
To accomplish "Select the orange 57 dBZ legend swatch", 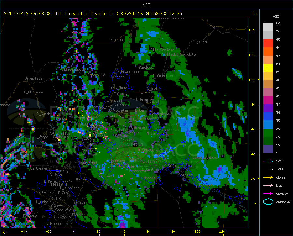I will (x=268, y=51).
